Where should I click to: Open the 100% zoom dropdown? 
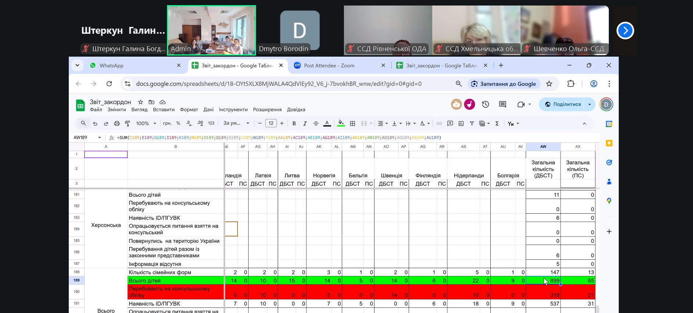pyautogui.click(x=146, y=124)
